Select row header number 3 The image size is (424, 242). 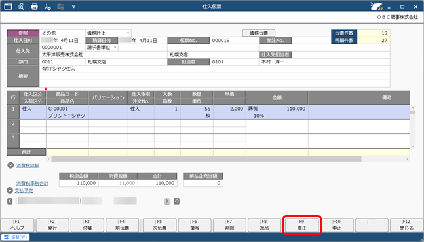click(13, 141)
